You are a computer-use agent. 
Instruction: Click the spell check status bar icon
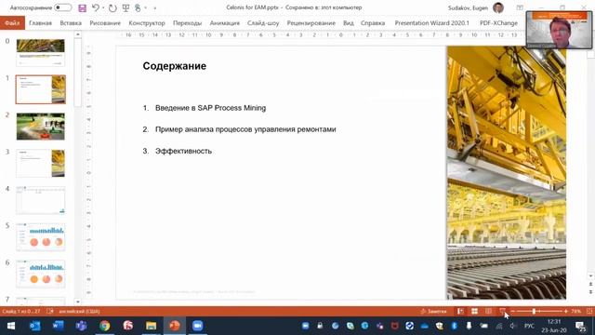50,312
